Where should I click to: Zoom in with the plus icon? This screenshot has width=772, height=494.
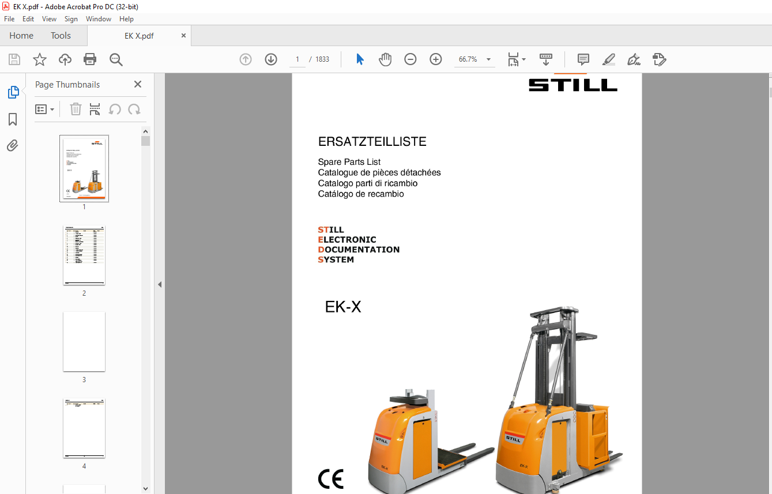point(436,59)
